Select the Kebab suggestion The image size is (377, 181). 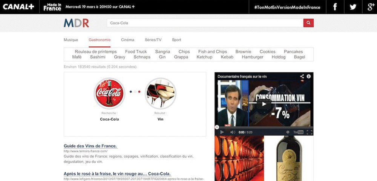pyautogui.click(x=227, y=57)
